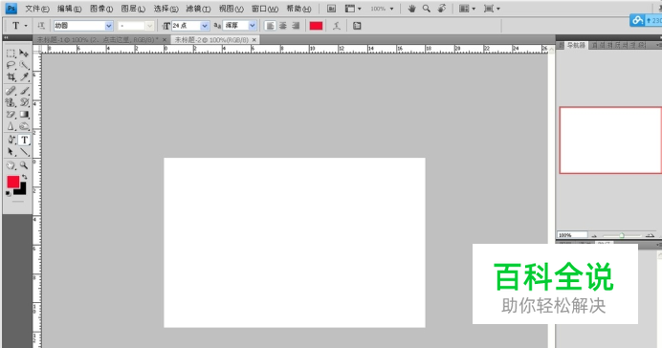Select the Brush tool

tap(24, 91)
